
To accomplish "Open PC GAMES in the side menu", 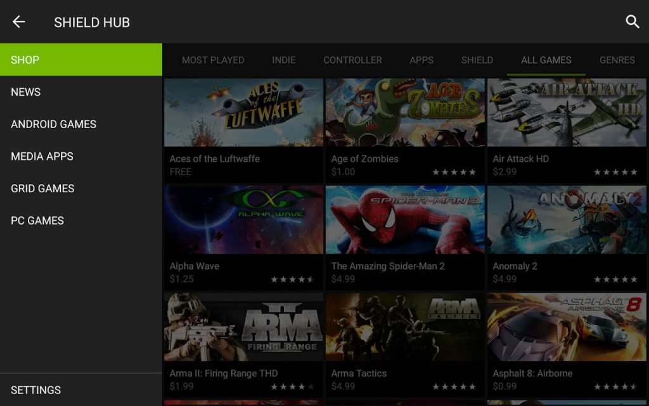I will pyautogui.click(x=81, y=220).
